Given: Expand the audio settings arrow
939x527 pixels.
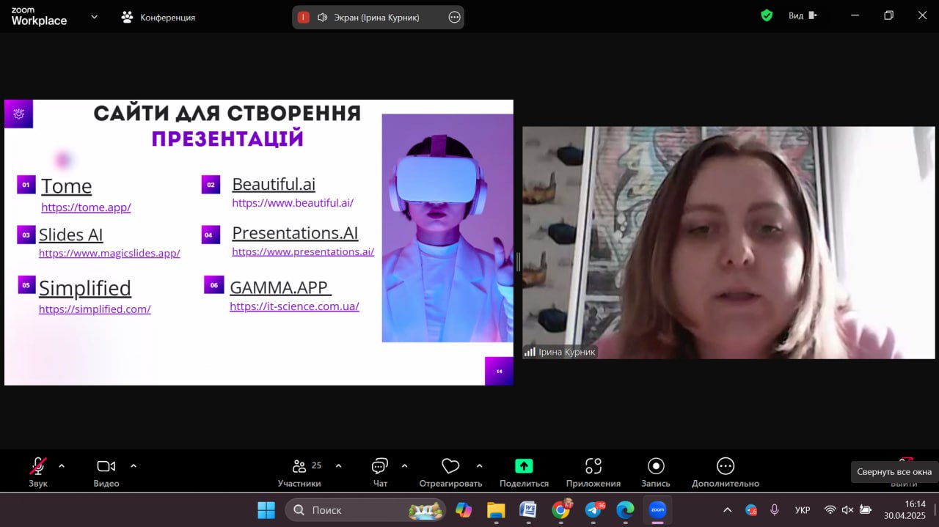Looking at the screenshot, I should (x=62, y=465).
